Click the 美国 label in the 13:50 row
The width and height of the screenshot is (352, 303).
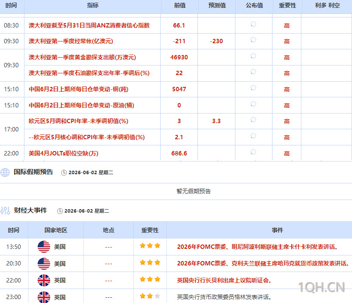coord(60,247)
